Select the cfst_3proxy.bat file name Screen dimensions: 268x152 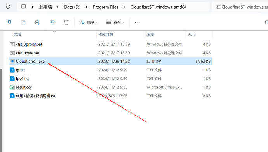click(x=29, y=44)
